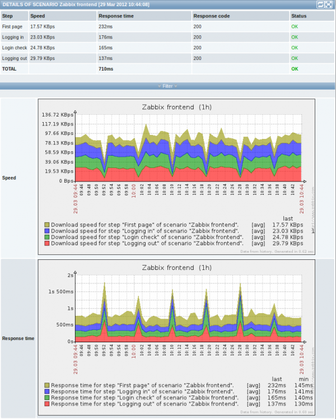Click the fullscreen icon in header bar
The width and height of the screenshot is (336, 419).
(328, 4)
